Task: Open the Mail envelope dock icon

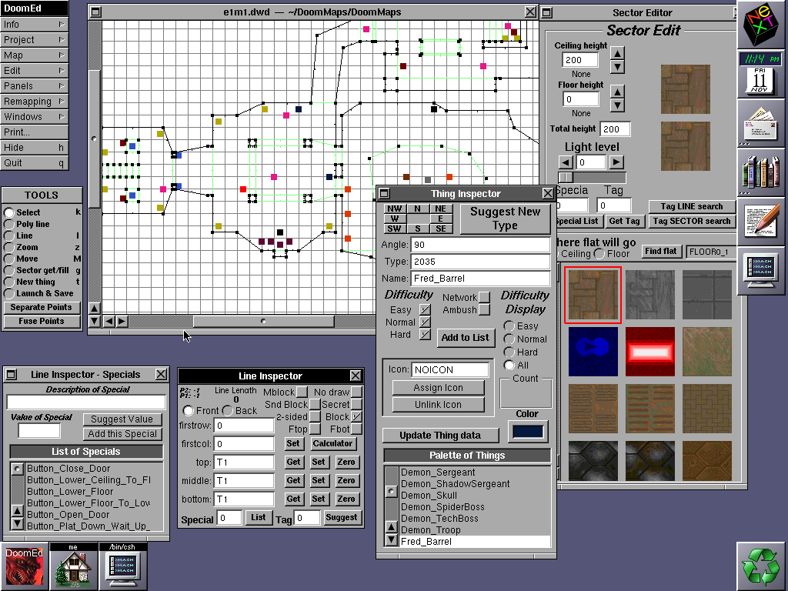Action: point(762,123)
